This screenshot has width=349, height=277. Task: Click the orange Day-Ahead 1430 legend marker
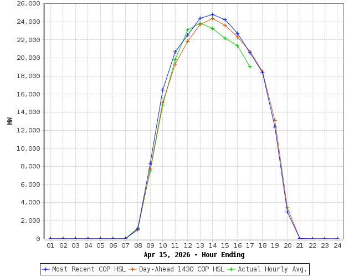pos(133,269)
